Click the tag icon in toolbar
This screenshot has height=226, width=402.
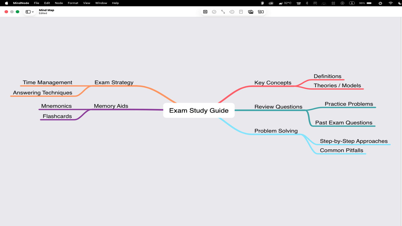(x=232, y=12)
